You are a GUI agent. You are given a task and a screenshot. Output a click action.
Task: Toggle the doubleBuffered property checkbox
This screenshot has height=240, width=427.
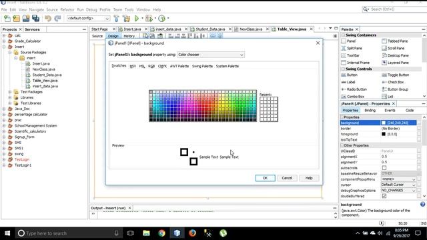(x=384, y=196)
